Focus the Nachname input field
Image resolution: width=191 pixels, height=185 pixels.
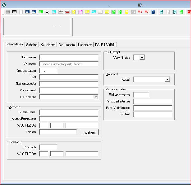point(69,57)
